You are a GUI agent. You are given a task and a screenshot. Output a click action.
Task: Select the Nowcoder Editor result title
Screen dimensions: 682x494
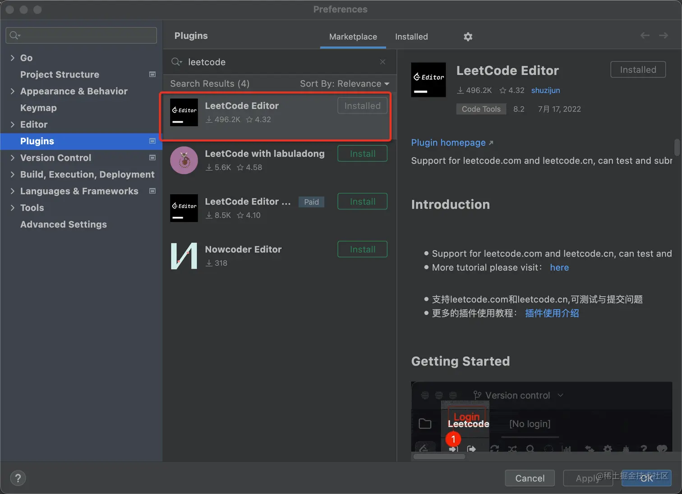243,249
